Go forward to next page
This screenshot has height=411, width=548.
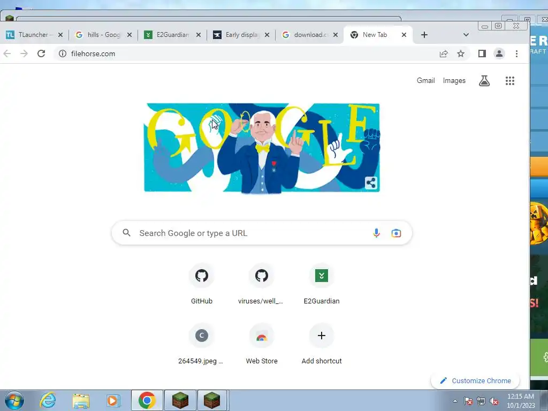click(24, 54)
